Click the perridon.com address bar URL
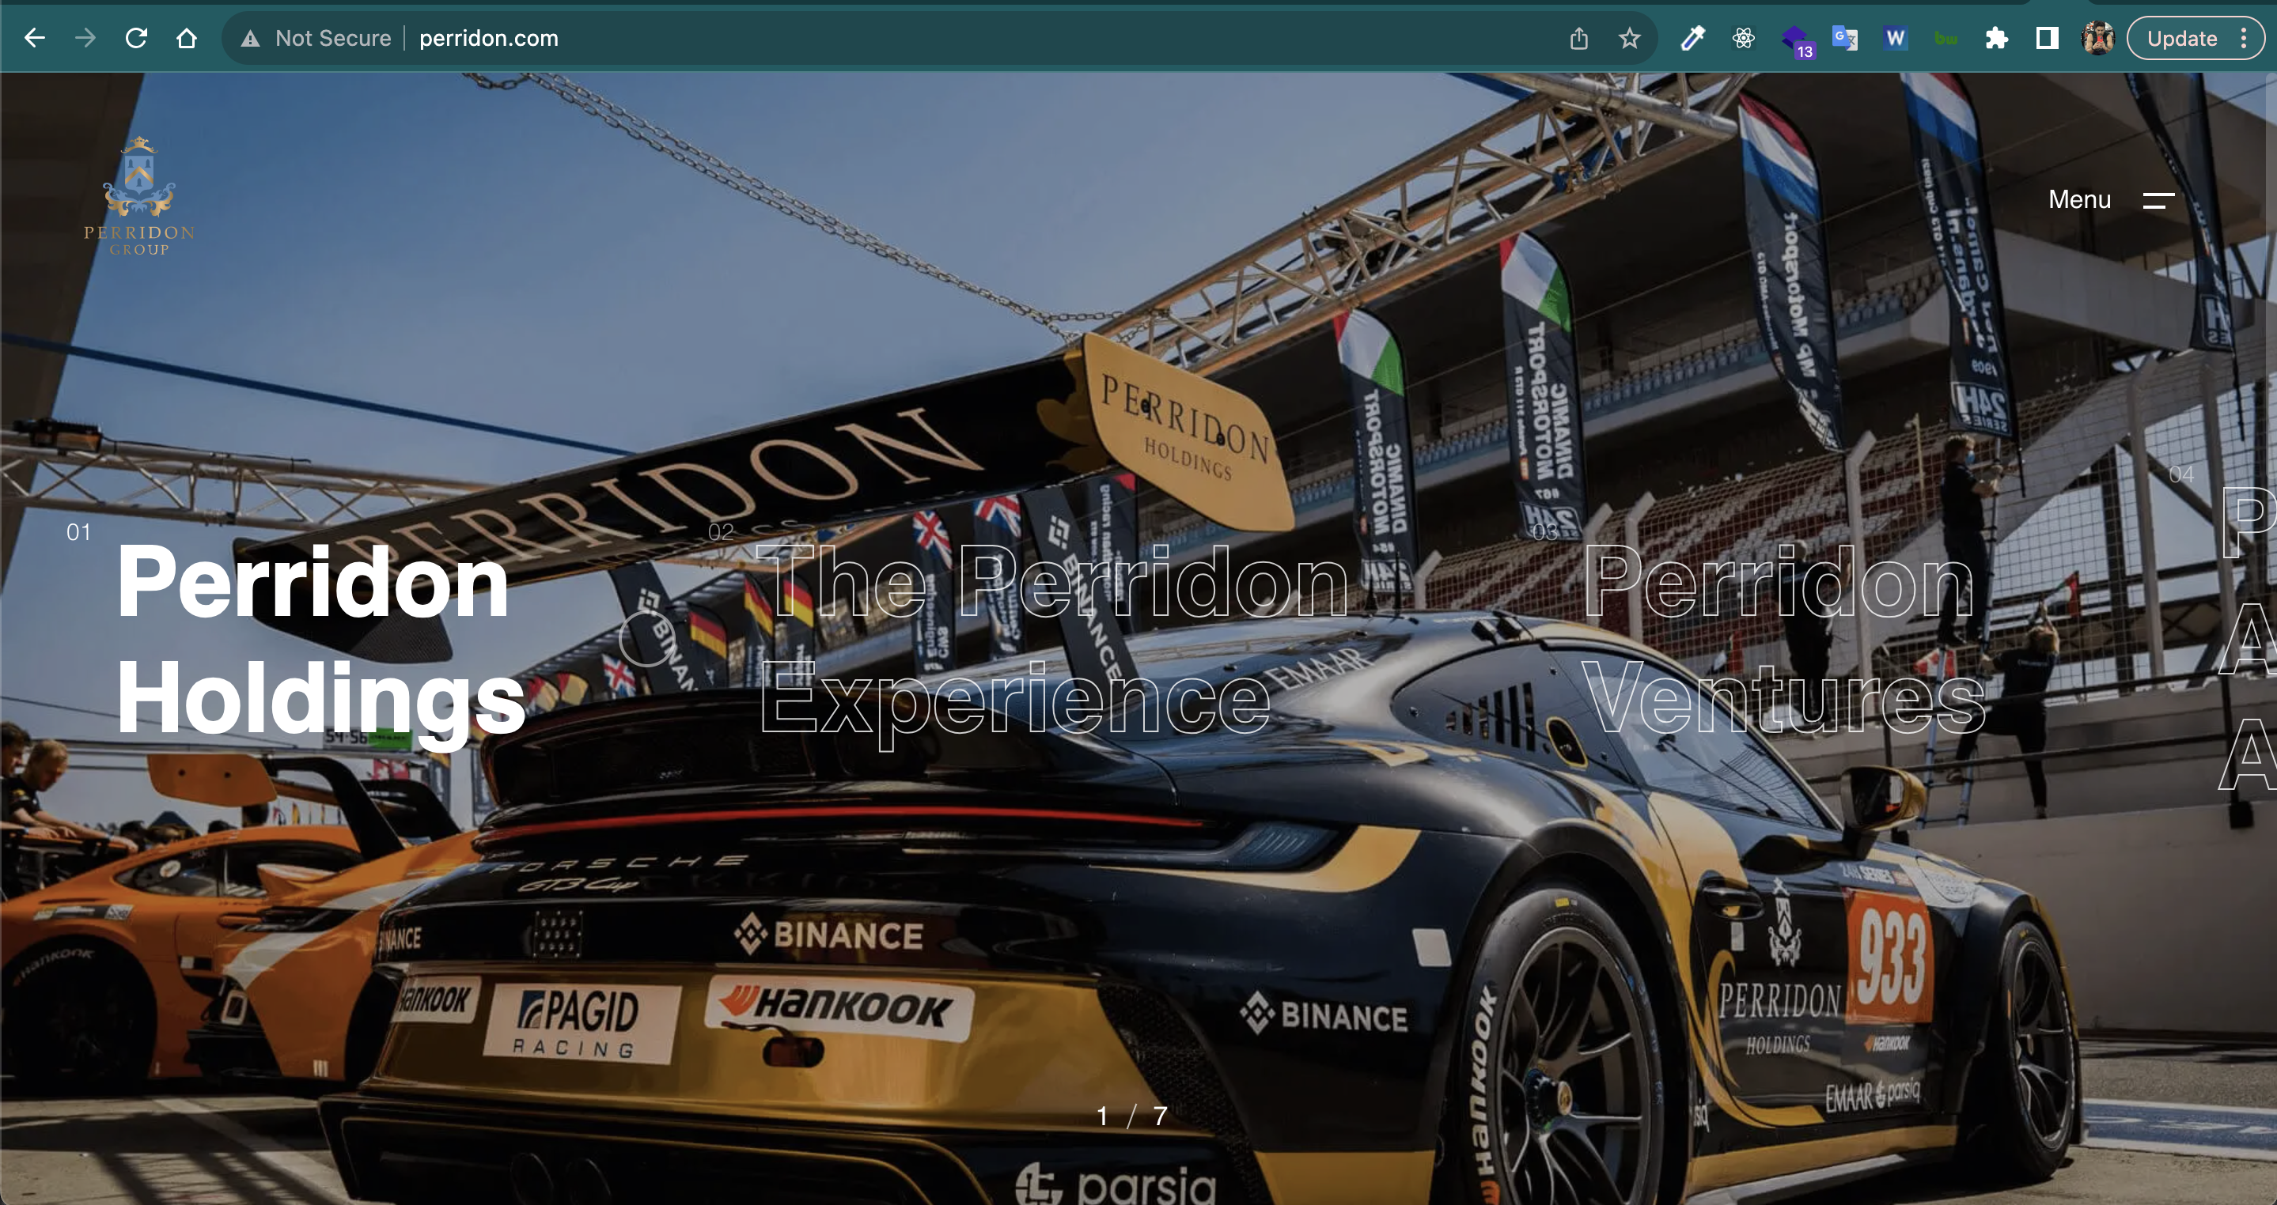Viewport: 2277px width, 1205px height. (x=489, y=38)
